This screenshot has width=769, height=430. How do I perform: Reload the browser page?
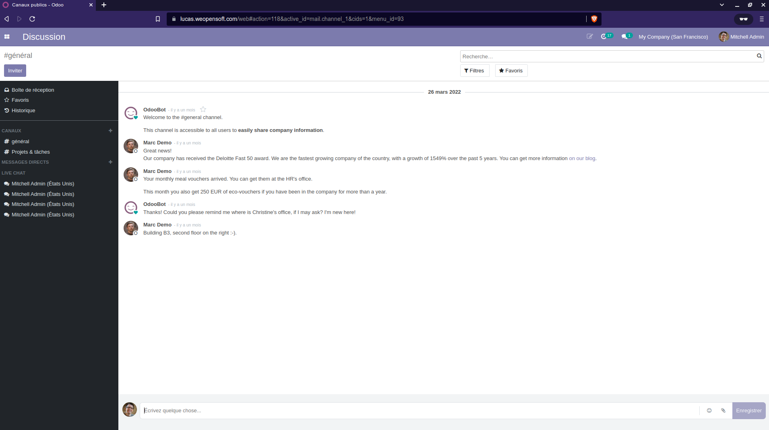[32, 19]
